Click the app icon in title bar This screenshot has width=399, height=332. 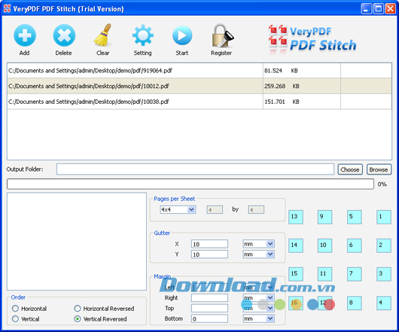7,8
